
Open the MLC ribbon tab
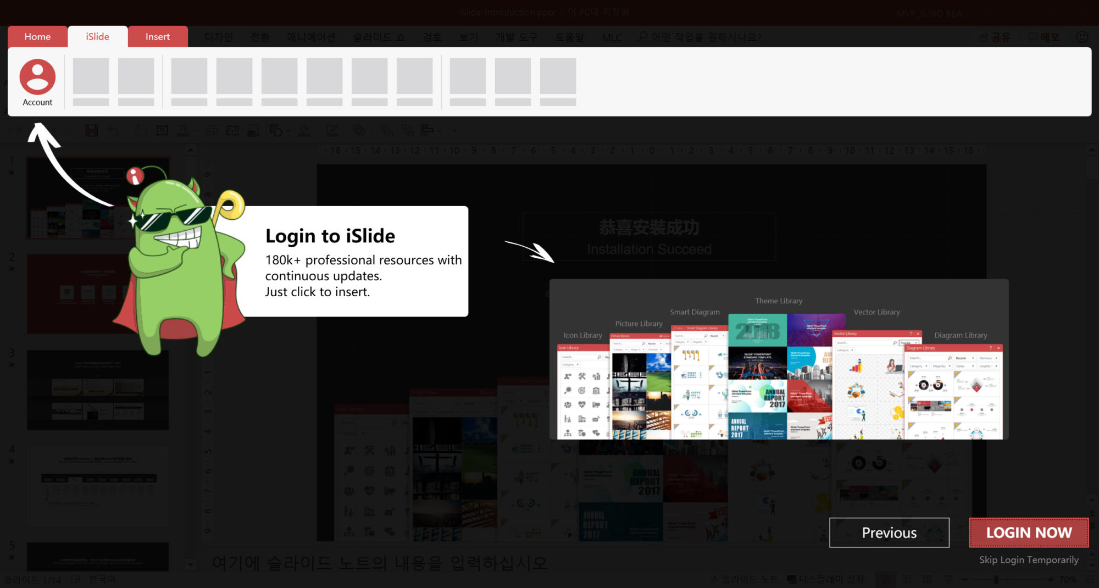612,37
